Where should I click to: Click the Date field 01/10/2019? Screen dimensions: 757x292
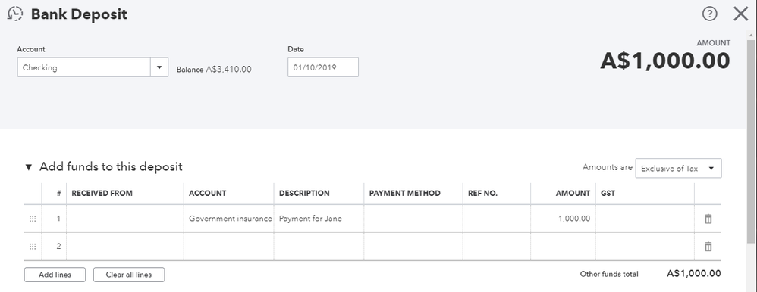point(323,67)
